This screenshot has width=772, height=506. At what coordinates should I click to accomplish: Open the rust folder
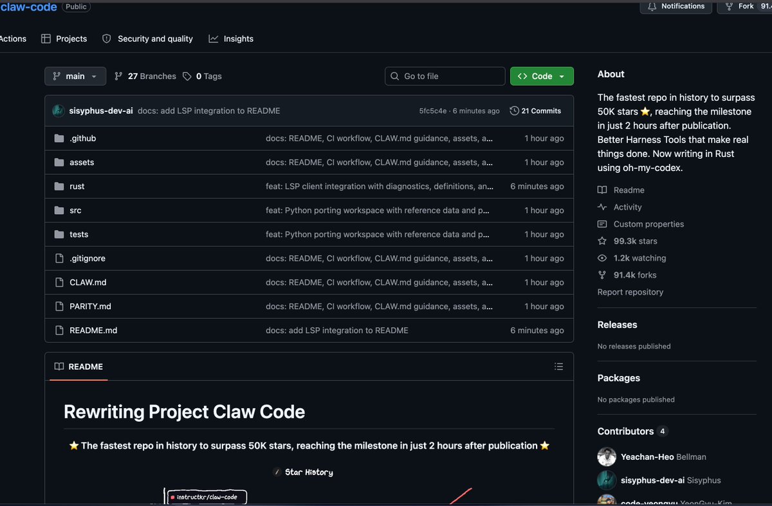[x=77, y=186]
